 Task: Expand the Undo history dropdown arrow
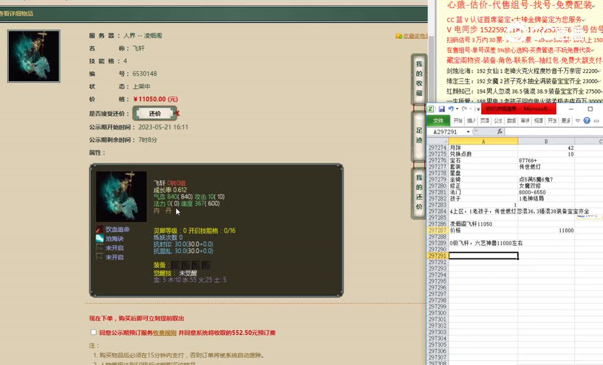[457, 107]
